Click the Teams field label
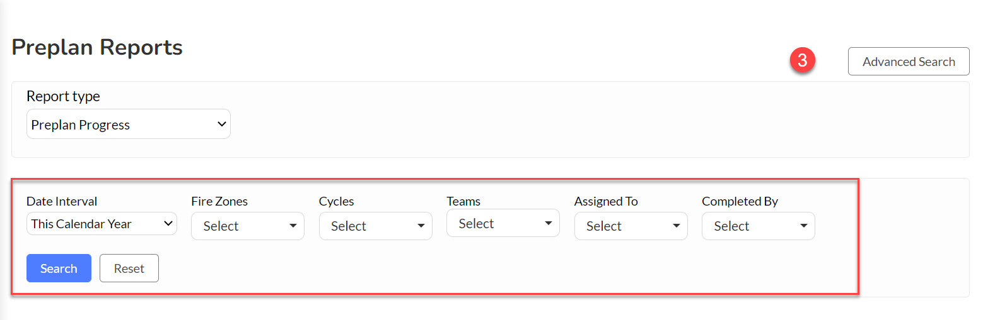This screenshot has width=983, height=320. tap(463, 201)
